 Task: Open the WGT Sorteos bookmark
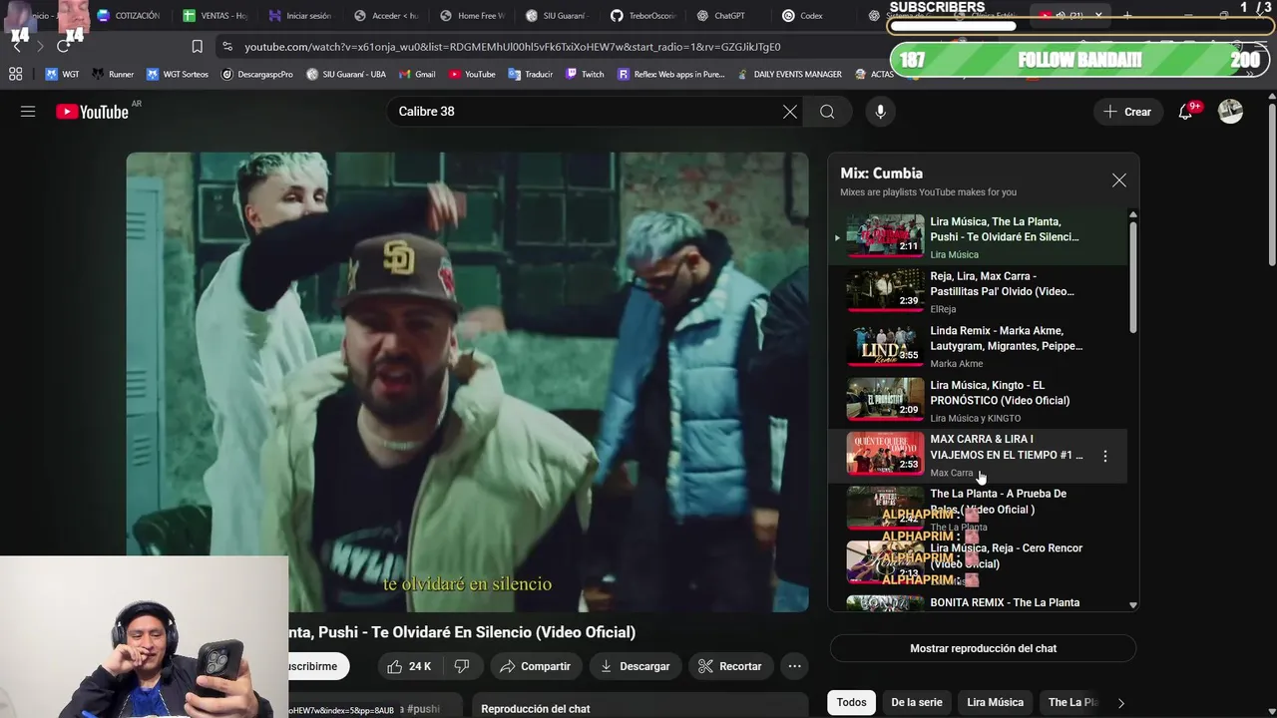(x=178, y=74)
